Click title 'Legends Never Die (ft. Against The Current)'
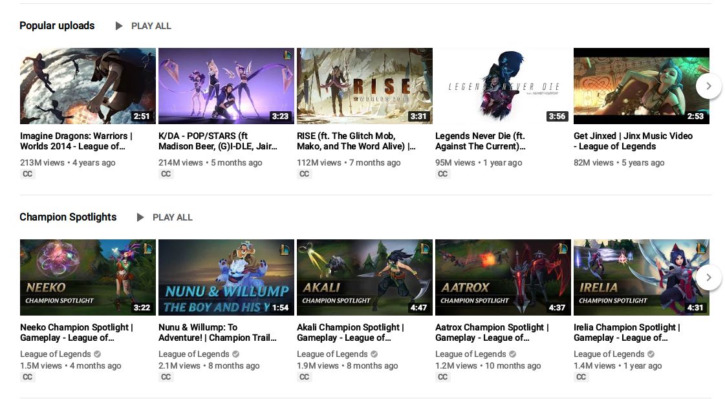Image resolution: width=725 pixels, height=399 pixels. [481, 141]
